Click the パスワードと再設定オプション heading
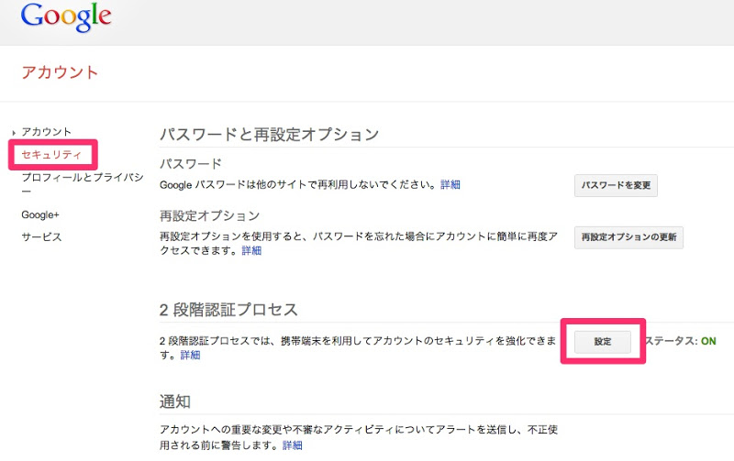The height and width of the screenshot is (461, 734). 269,135
